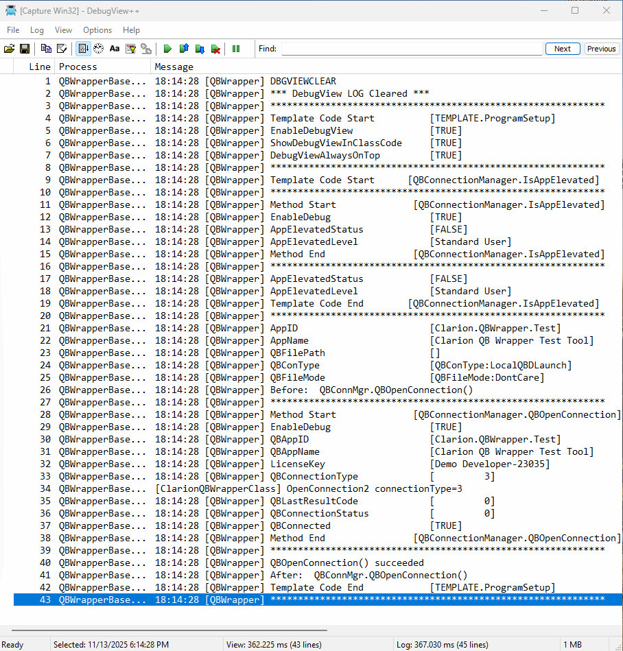This screenshot has height=651, width=623.
Task: Toggle the clock time format icon
Action: [x=99, y=49]
